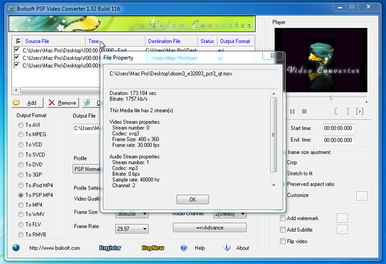Click Add watermark settings button

(342, 218)
